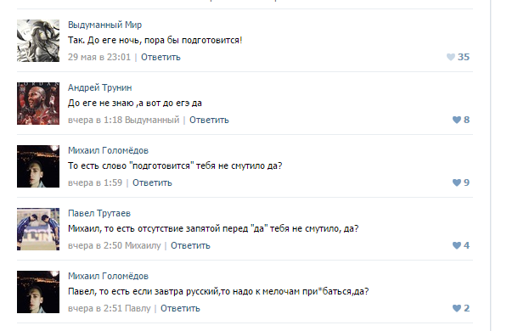This screenshot has height=331, width=518.
Task: Open Выдуманный Мир avatar thumbnail
Action: point(38,41)
